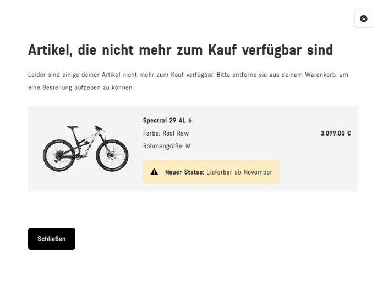Image resolution: width=383 pixels, height=287 pixels.
Task: Select the Spectral 29 AL 6 product name
Action: pos(167,120)
